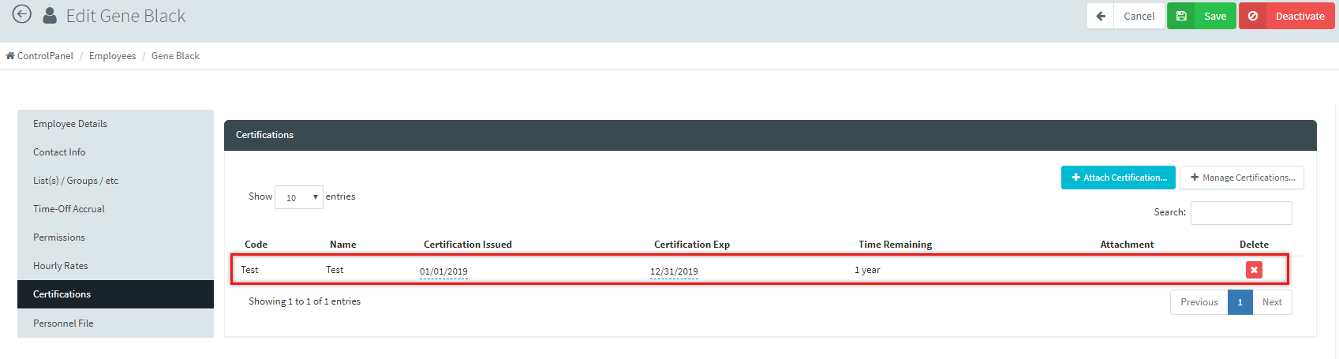The image size is (1339, 359).
Task: Click 'Showing 1 to 1 of 1 entries' text
Action: point(305,301)
